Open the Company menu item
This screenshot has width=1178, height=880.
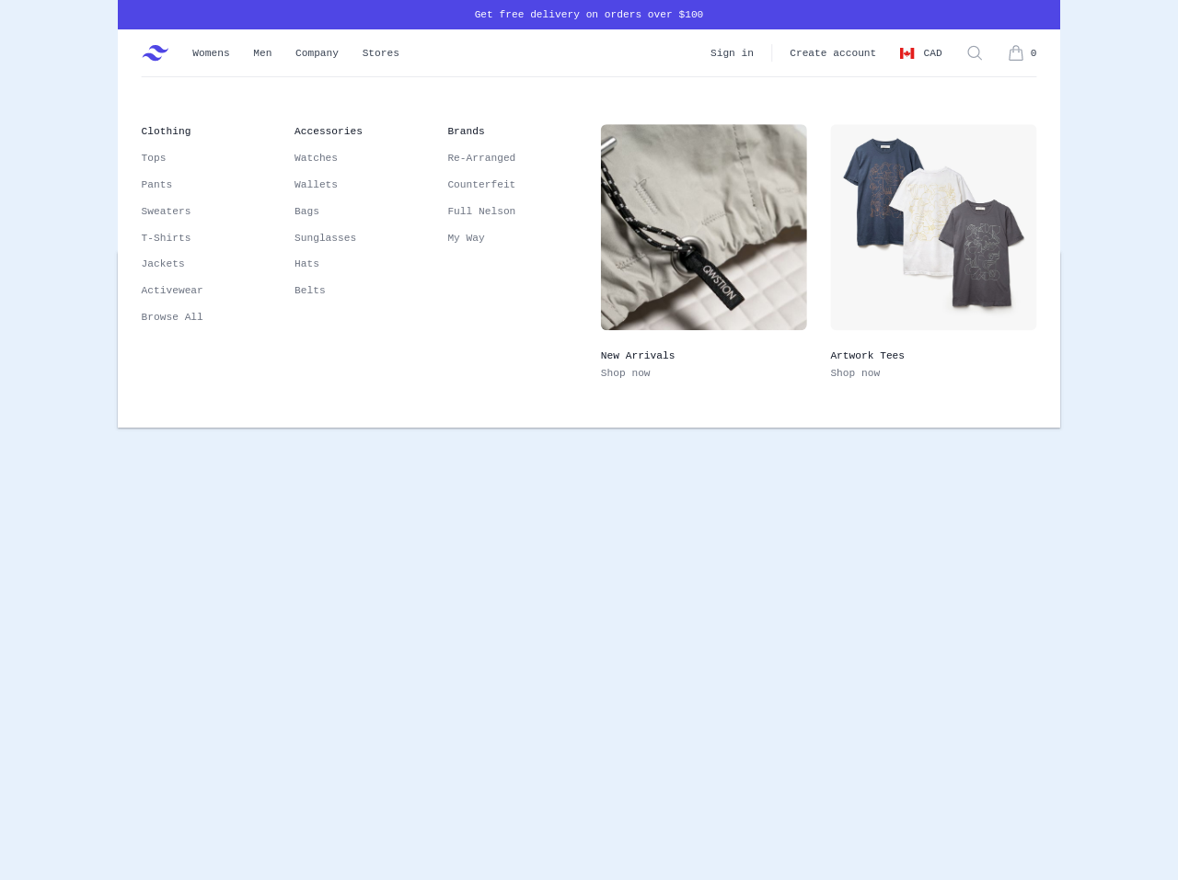[317, 53]
